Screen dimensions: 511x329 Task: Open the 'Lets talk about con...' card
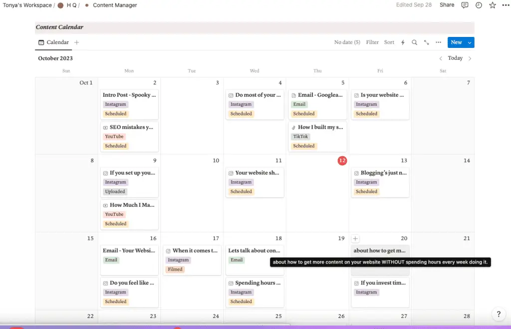pos(255,260)
